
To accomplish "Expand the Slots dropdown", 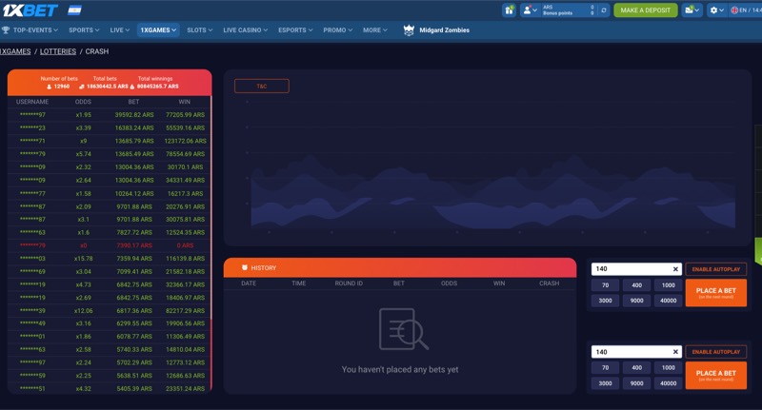I will pyautogui.click(x=200, y=30).
